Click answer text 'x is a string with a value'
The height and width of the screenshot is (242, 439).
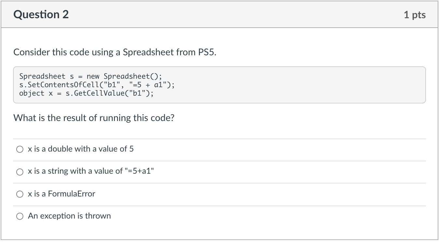pyautogui.click(x=71, y=171)
